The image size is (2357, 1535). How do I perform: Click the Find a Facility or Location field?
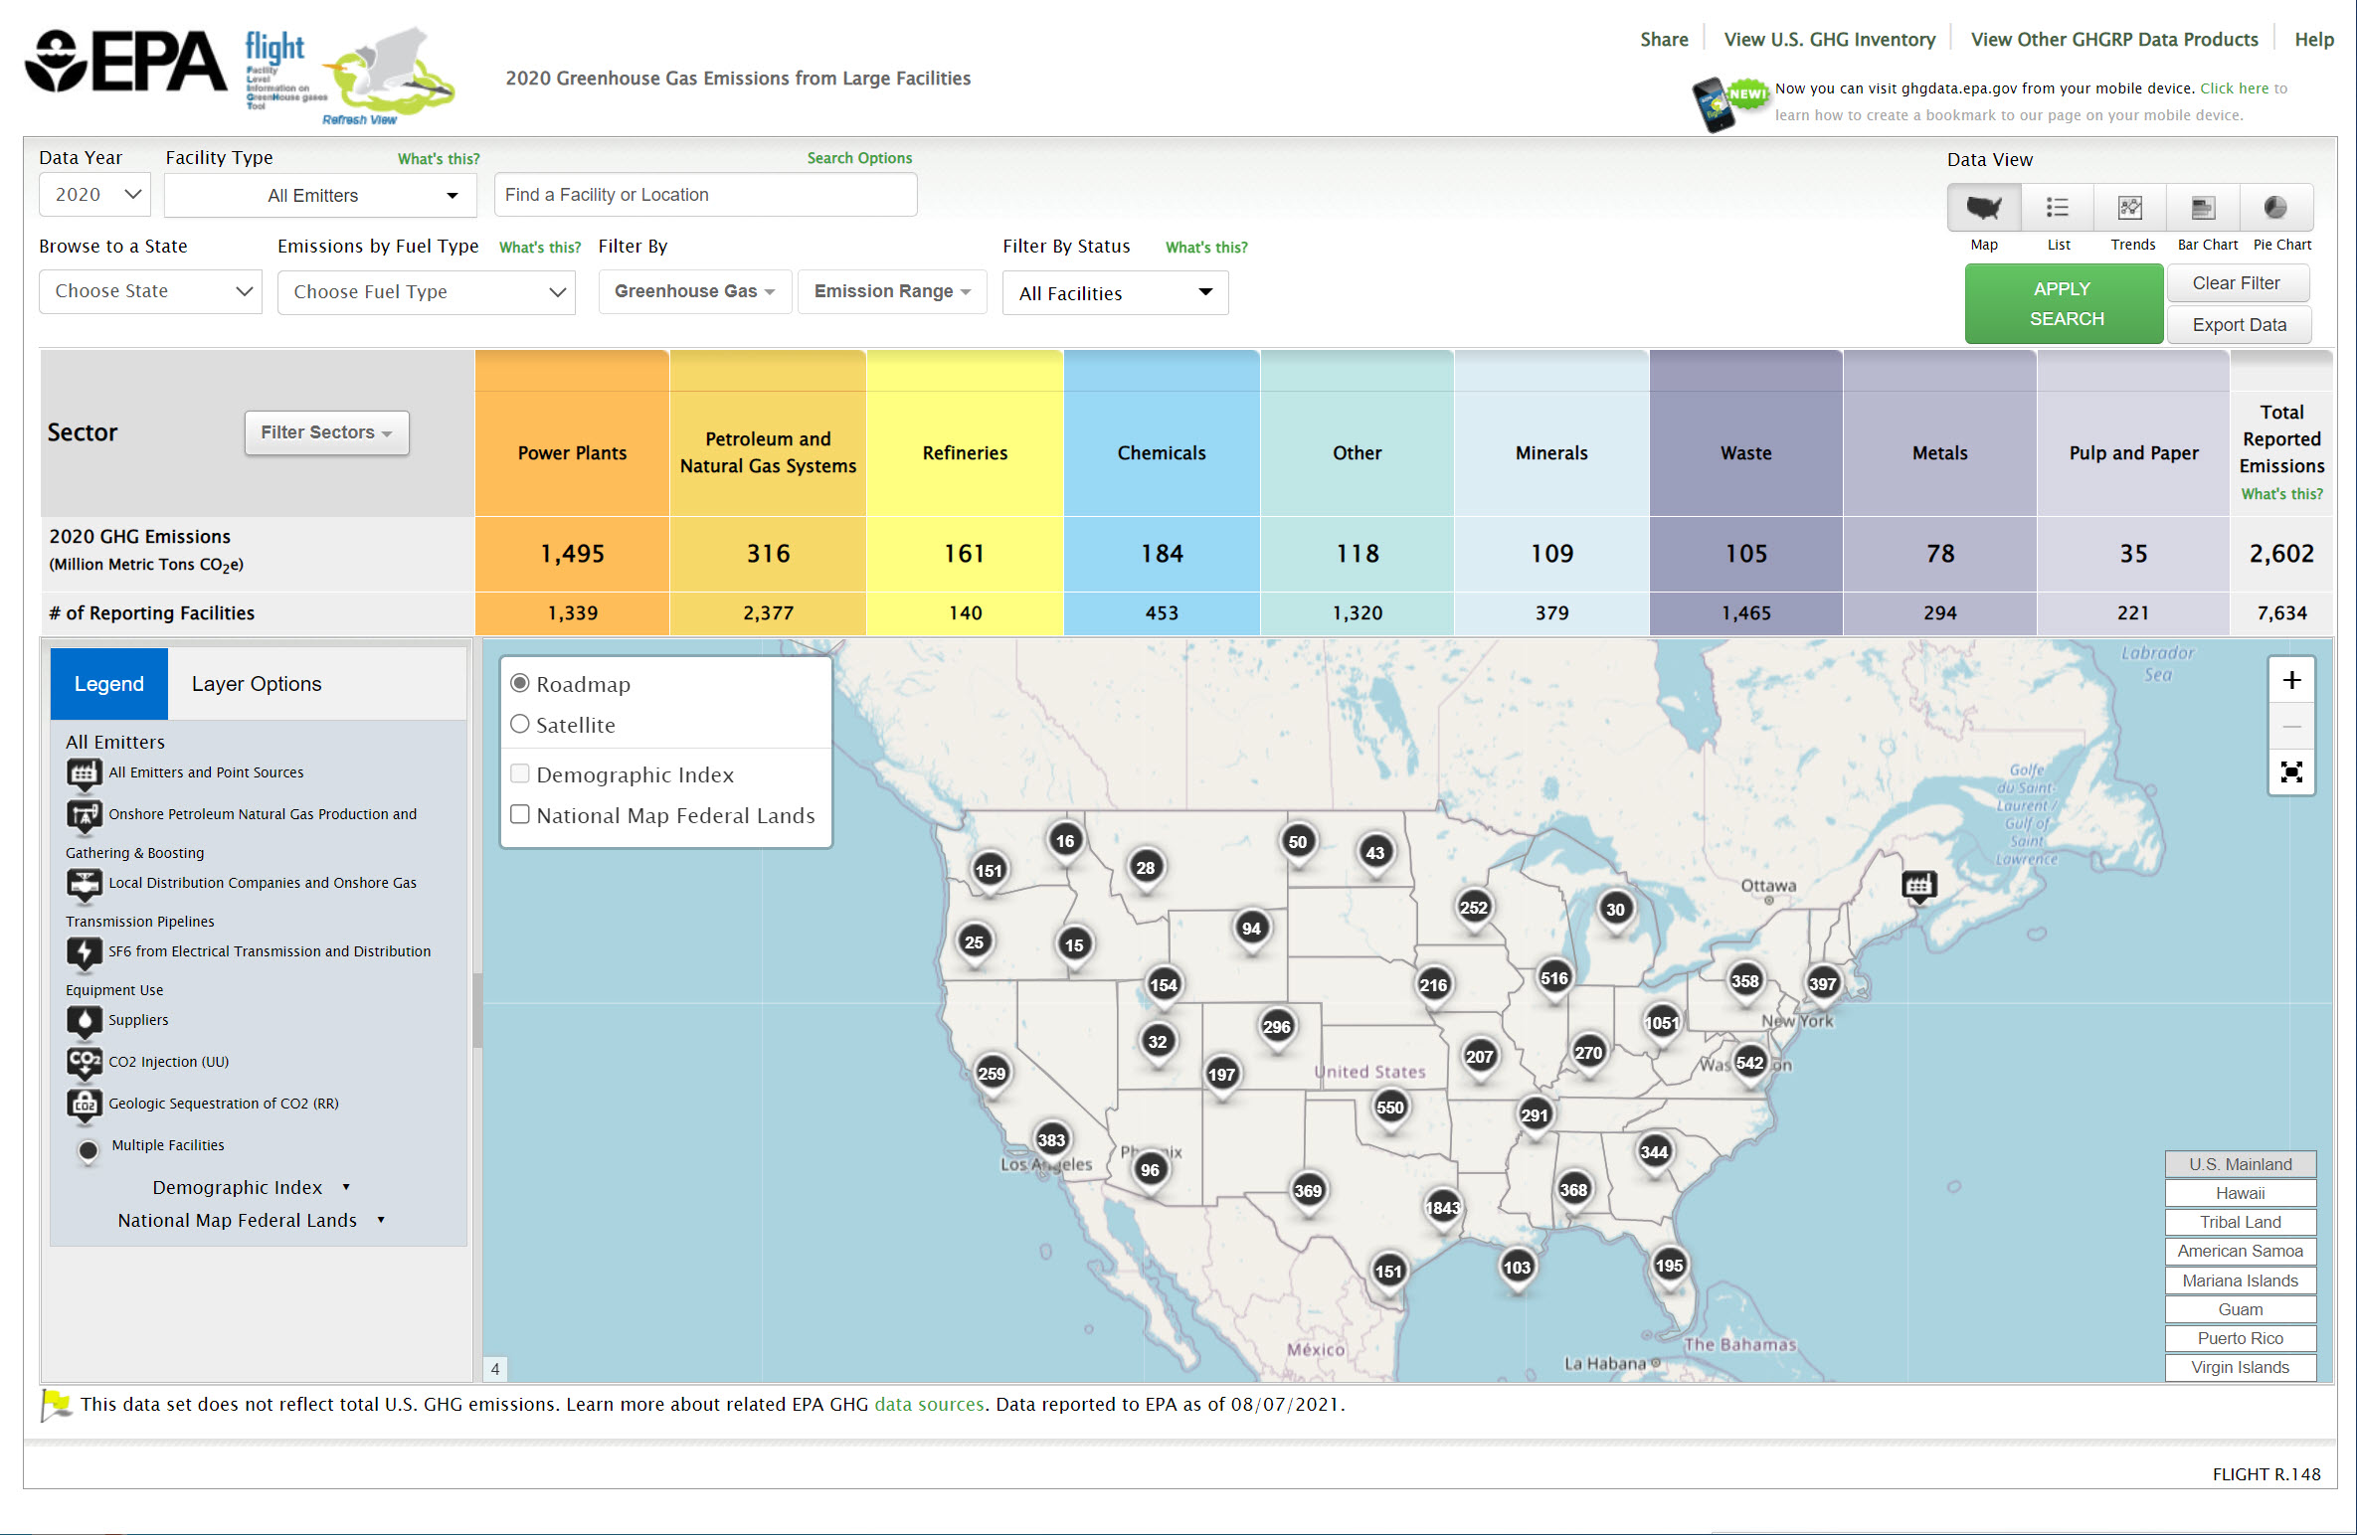coord(705,196)
